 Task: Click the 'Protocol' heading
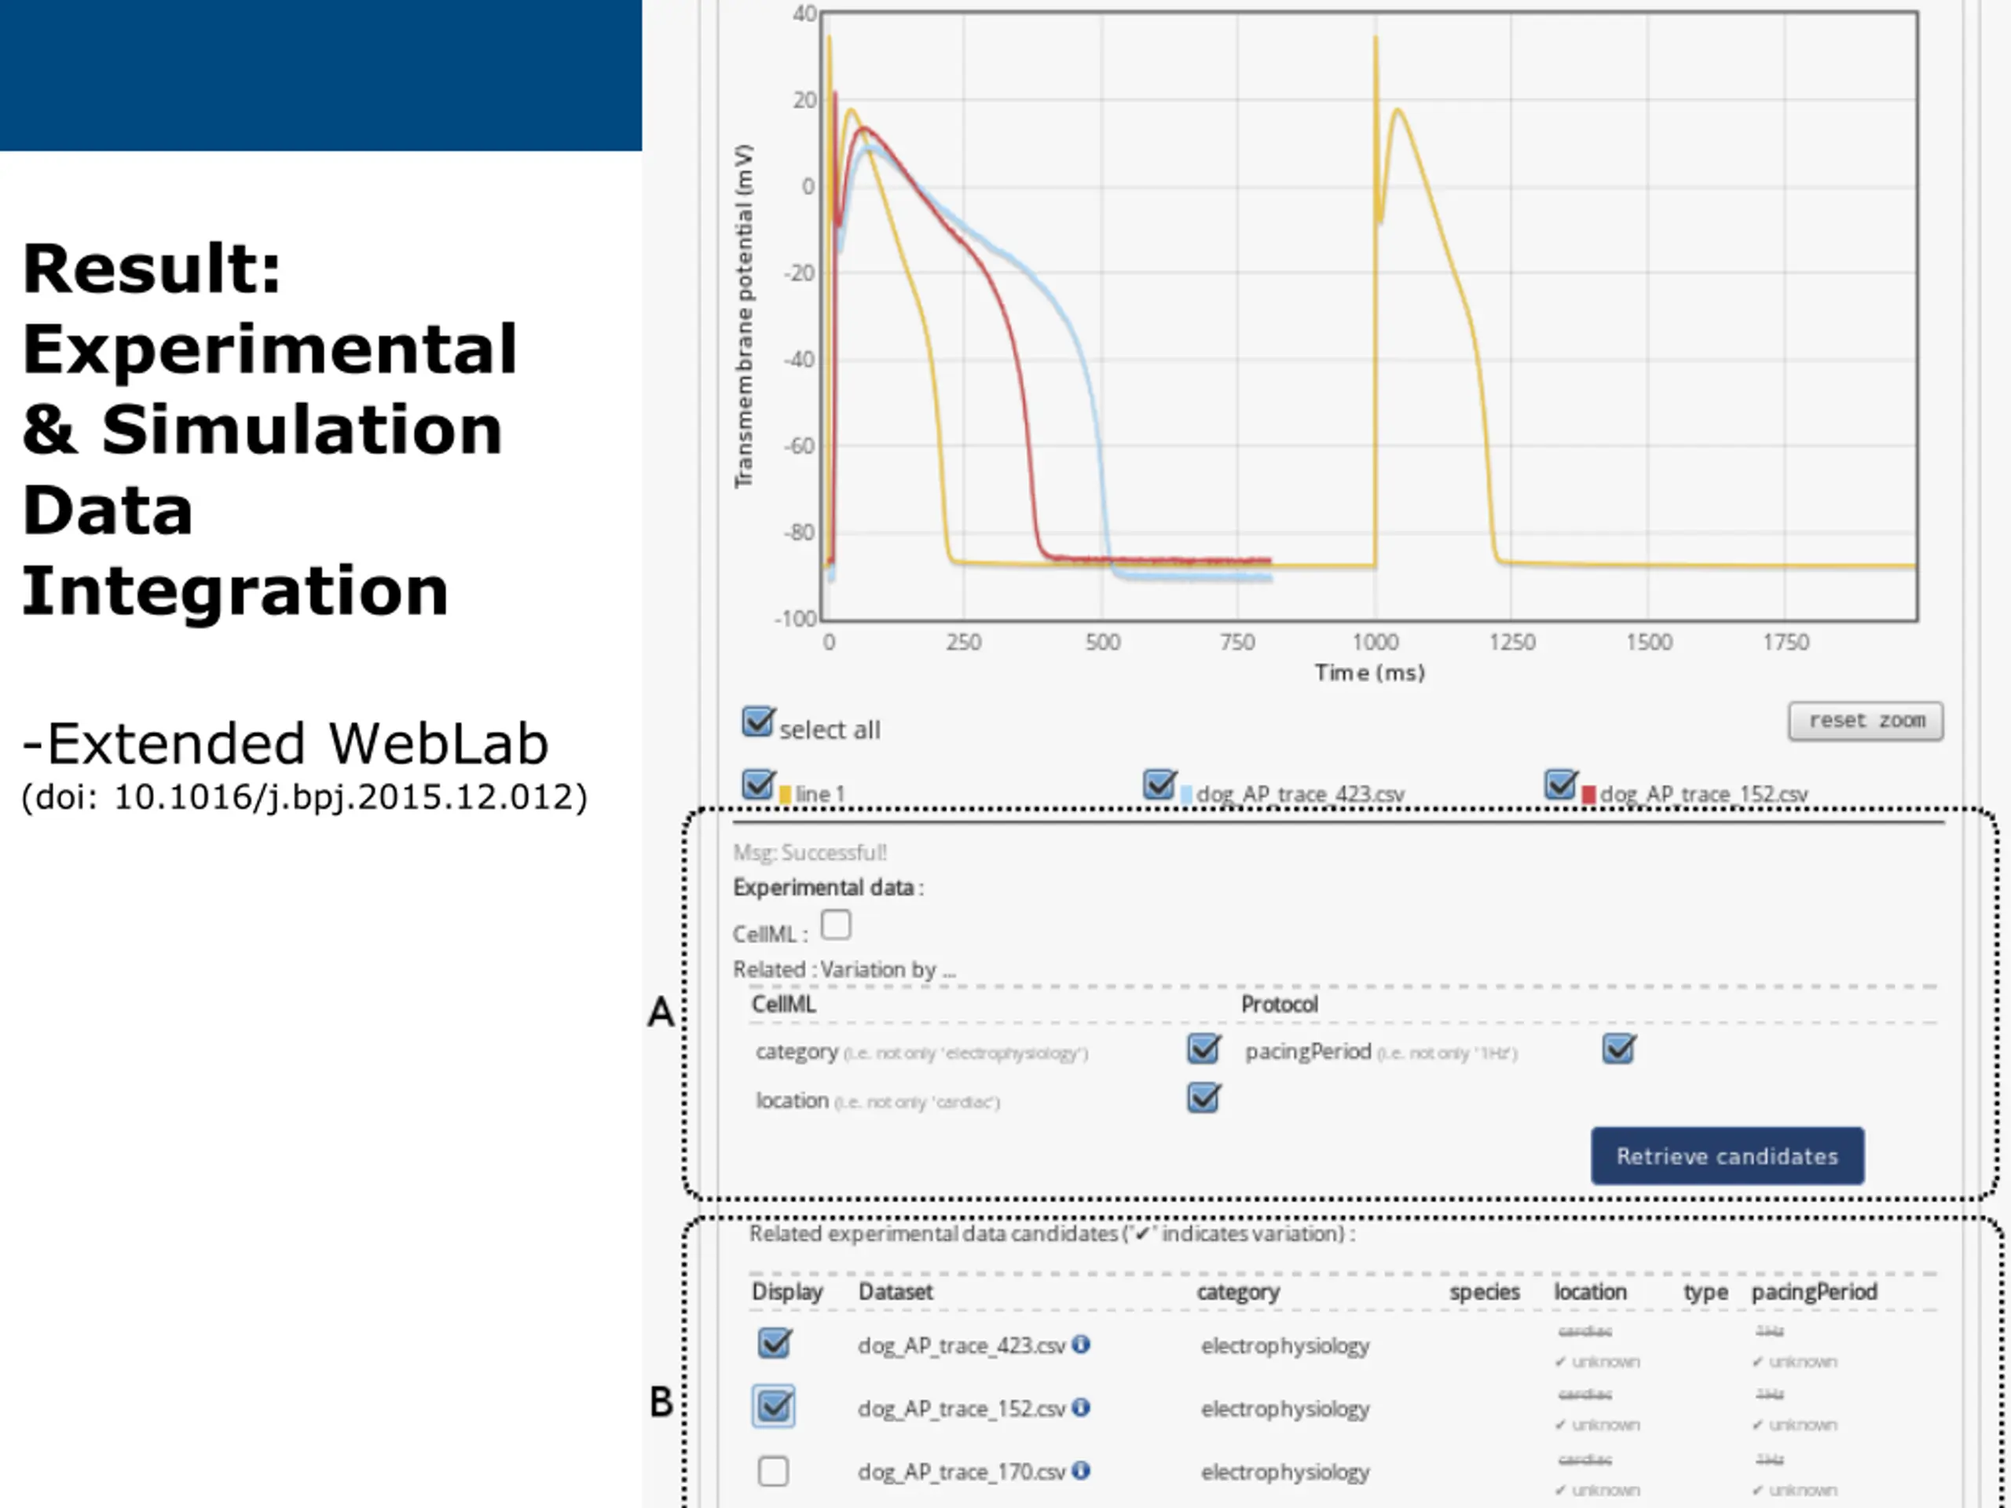pyautogui.click(x=1279, y=1005)
